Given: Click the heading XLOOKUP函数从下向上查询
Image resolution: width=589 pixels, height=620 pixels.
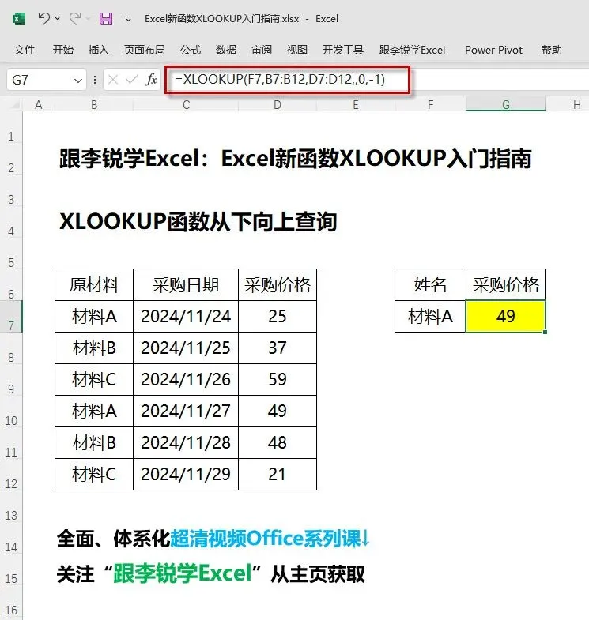Looking at the screenshot, I should (198, 221).
